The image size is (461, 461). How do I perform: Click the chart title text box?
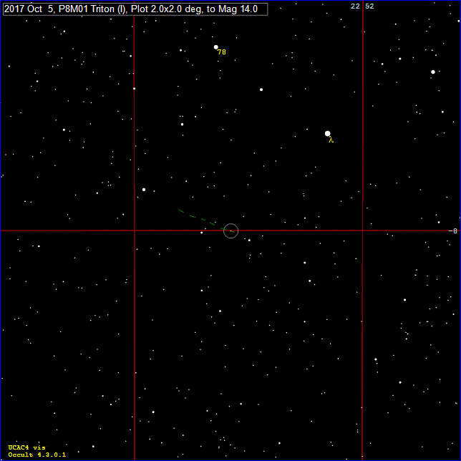point(135,9)
